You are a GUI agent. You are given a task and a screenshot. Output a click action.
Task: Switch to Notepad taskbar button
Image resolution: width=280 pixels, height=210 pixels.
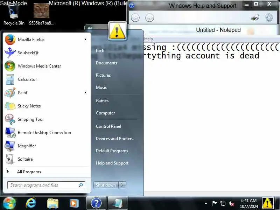click(118, 203)
